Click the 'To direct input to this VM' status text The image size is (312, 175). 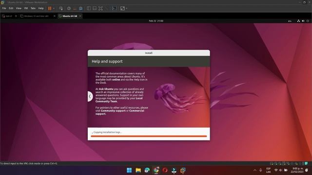click(x=29, y=163)
